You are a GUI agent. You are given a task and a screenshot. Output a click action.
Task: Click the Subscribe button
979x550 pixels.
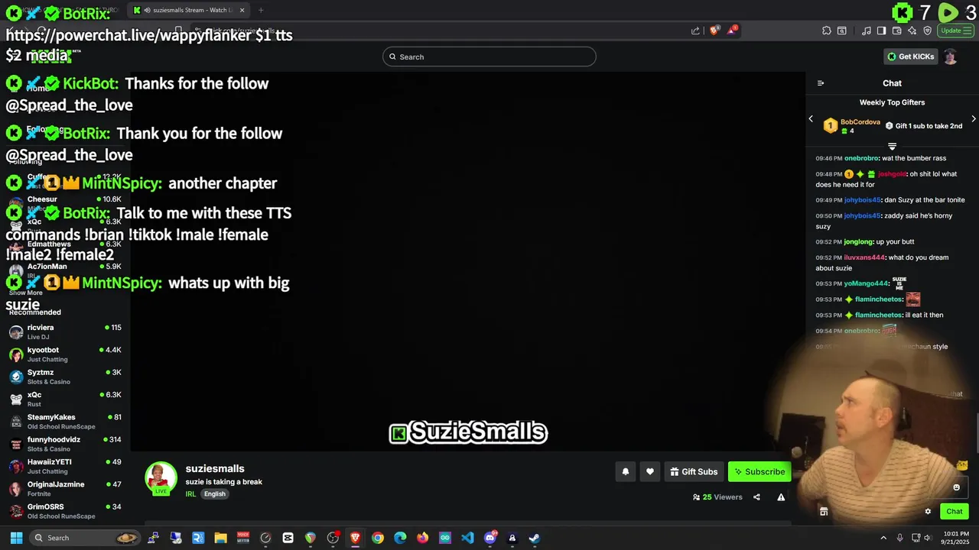[x=759, y=472]
